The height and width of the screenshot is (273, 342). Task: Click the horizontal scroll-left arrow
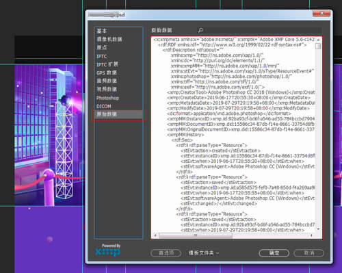155,235
